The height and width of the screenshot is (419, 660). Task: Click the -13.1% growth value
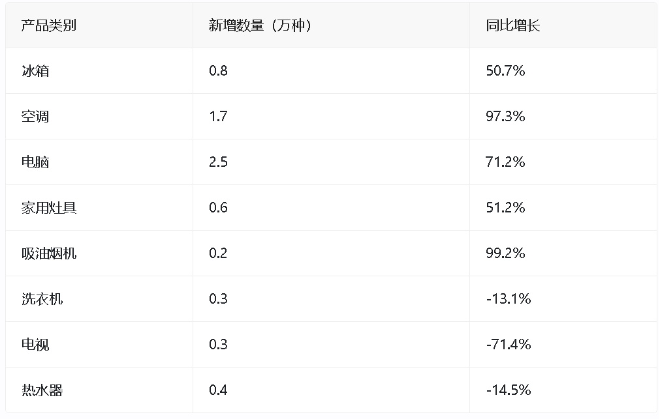coord(508,299)
